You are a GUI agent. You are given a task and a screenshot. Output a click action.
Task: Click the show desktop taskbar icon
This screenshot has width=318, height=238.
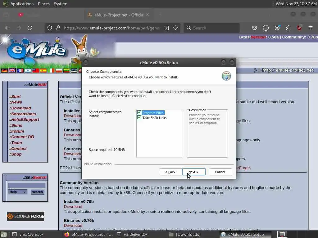coord(3,235)
